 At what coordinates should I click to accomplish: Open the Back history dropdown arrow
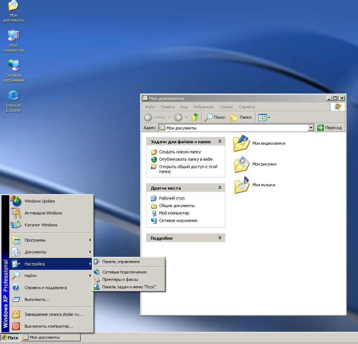click(x=170, y=117)
